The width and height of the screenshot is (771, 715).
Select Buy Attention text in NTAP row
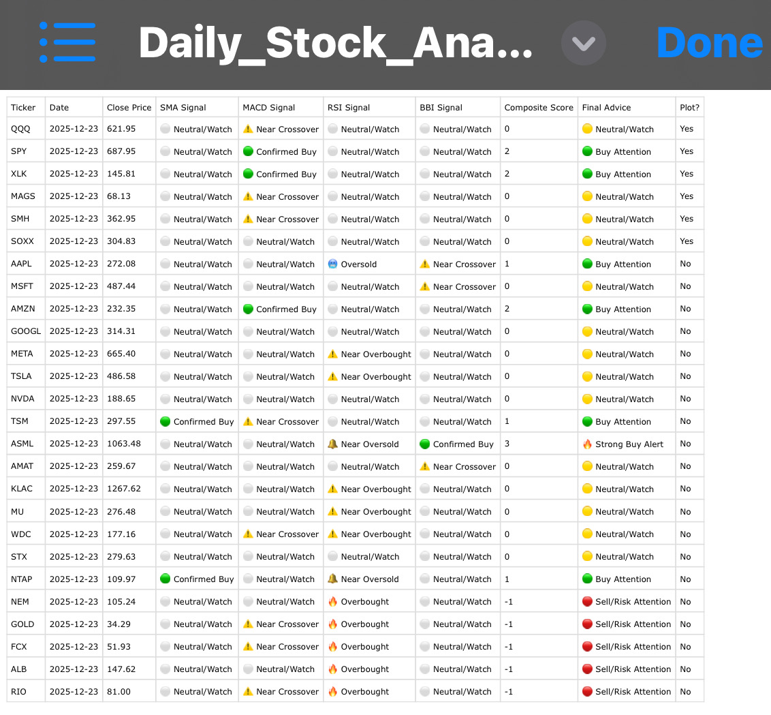coord(623,579)
